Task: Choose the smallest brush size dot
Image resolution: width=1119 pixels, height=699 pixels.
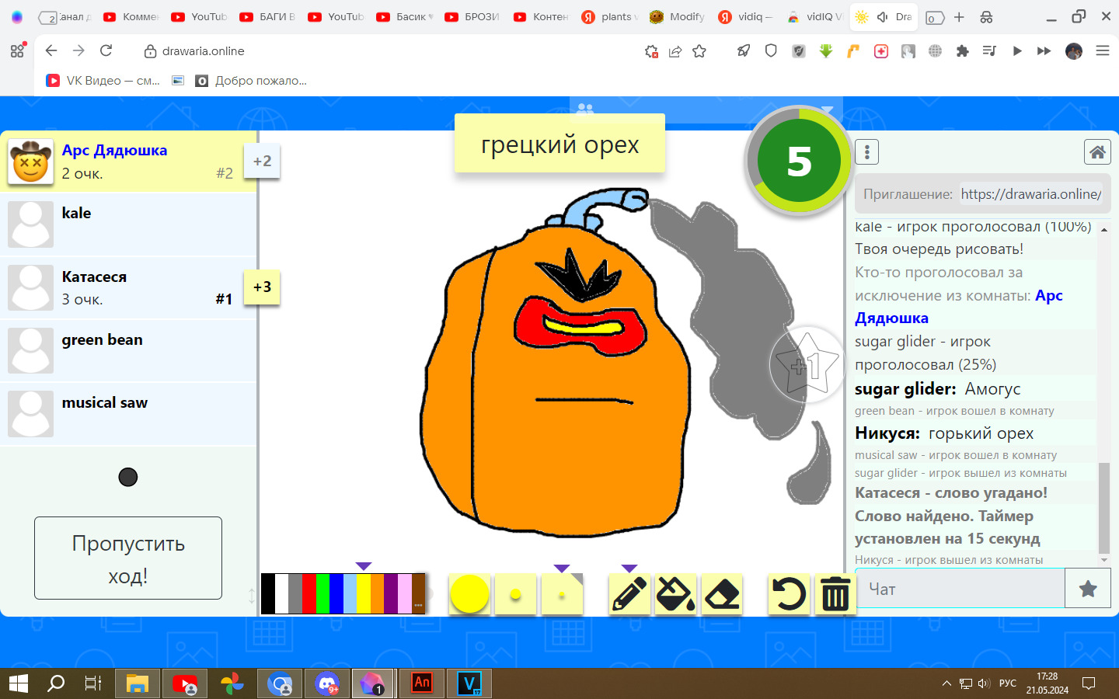Action: click(x=562, y=594)
